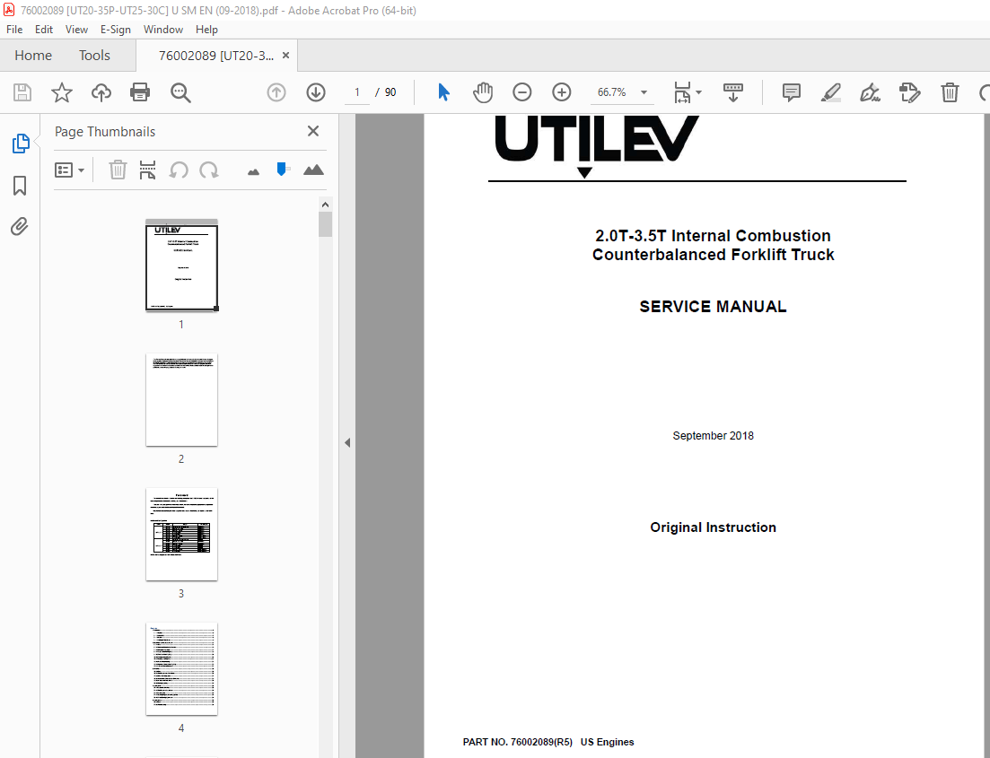
Task: Select page 4 thumbnail
Action: click(x=182, y=669)
